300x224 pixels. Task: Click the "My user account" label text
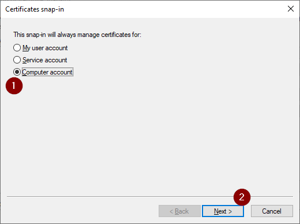(45, 48)
